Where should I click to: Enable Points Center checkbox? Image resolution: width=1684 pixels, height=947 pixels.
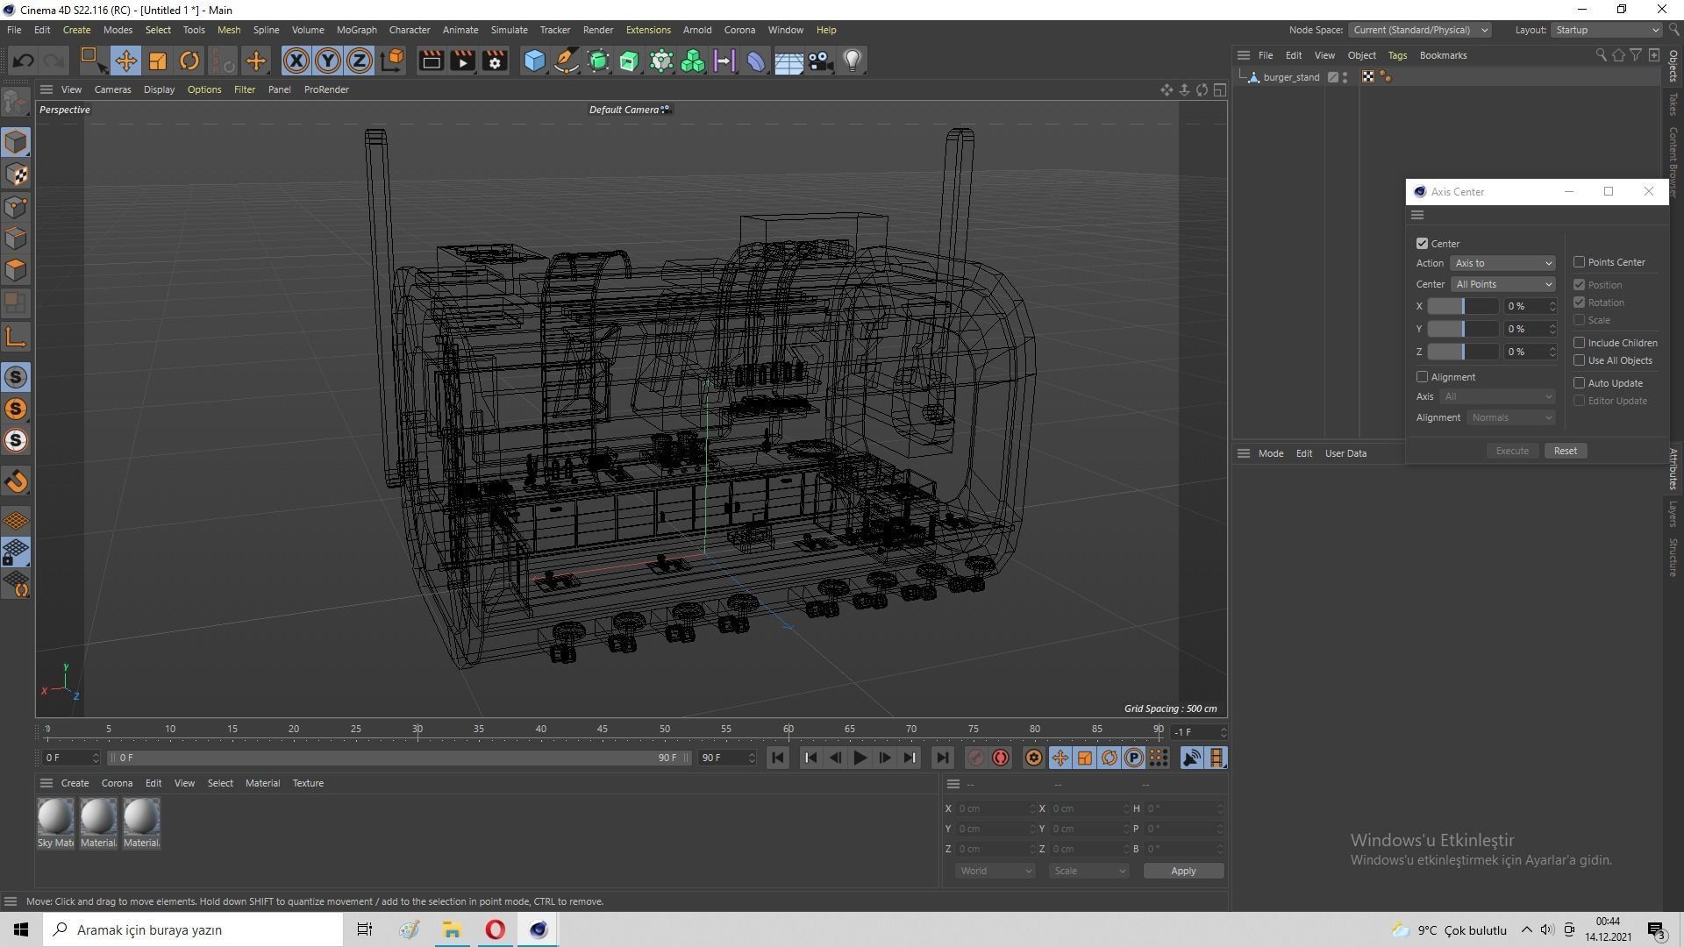(x=1579, y=262)
